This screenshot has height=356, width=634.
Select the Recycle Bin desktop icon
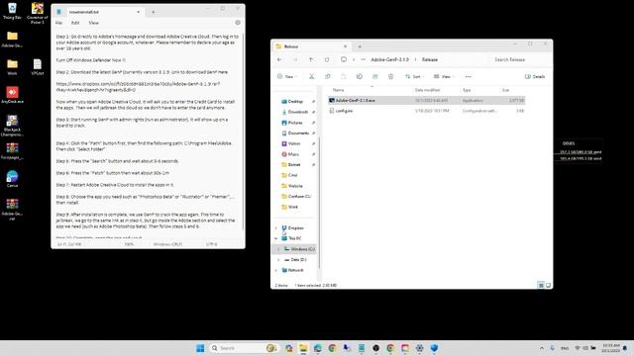12,11
